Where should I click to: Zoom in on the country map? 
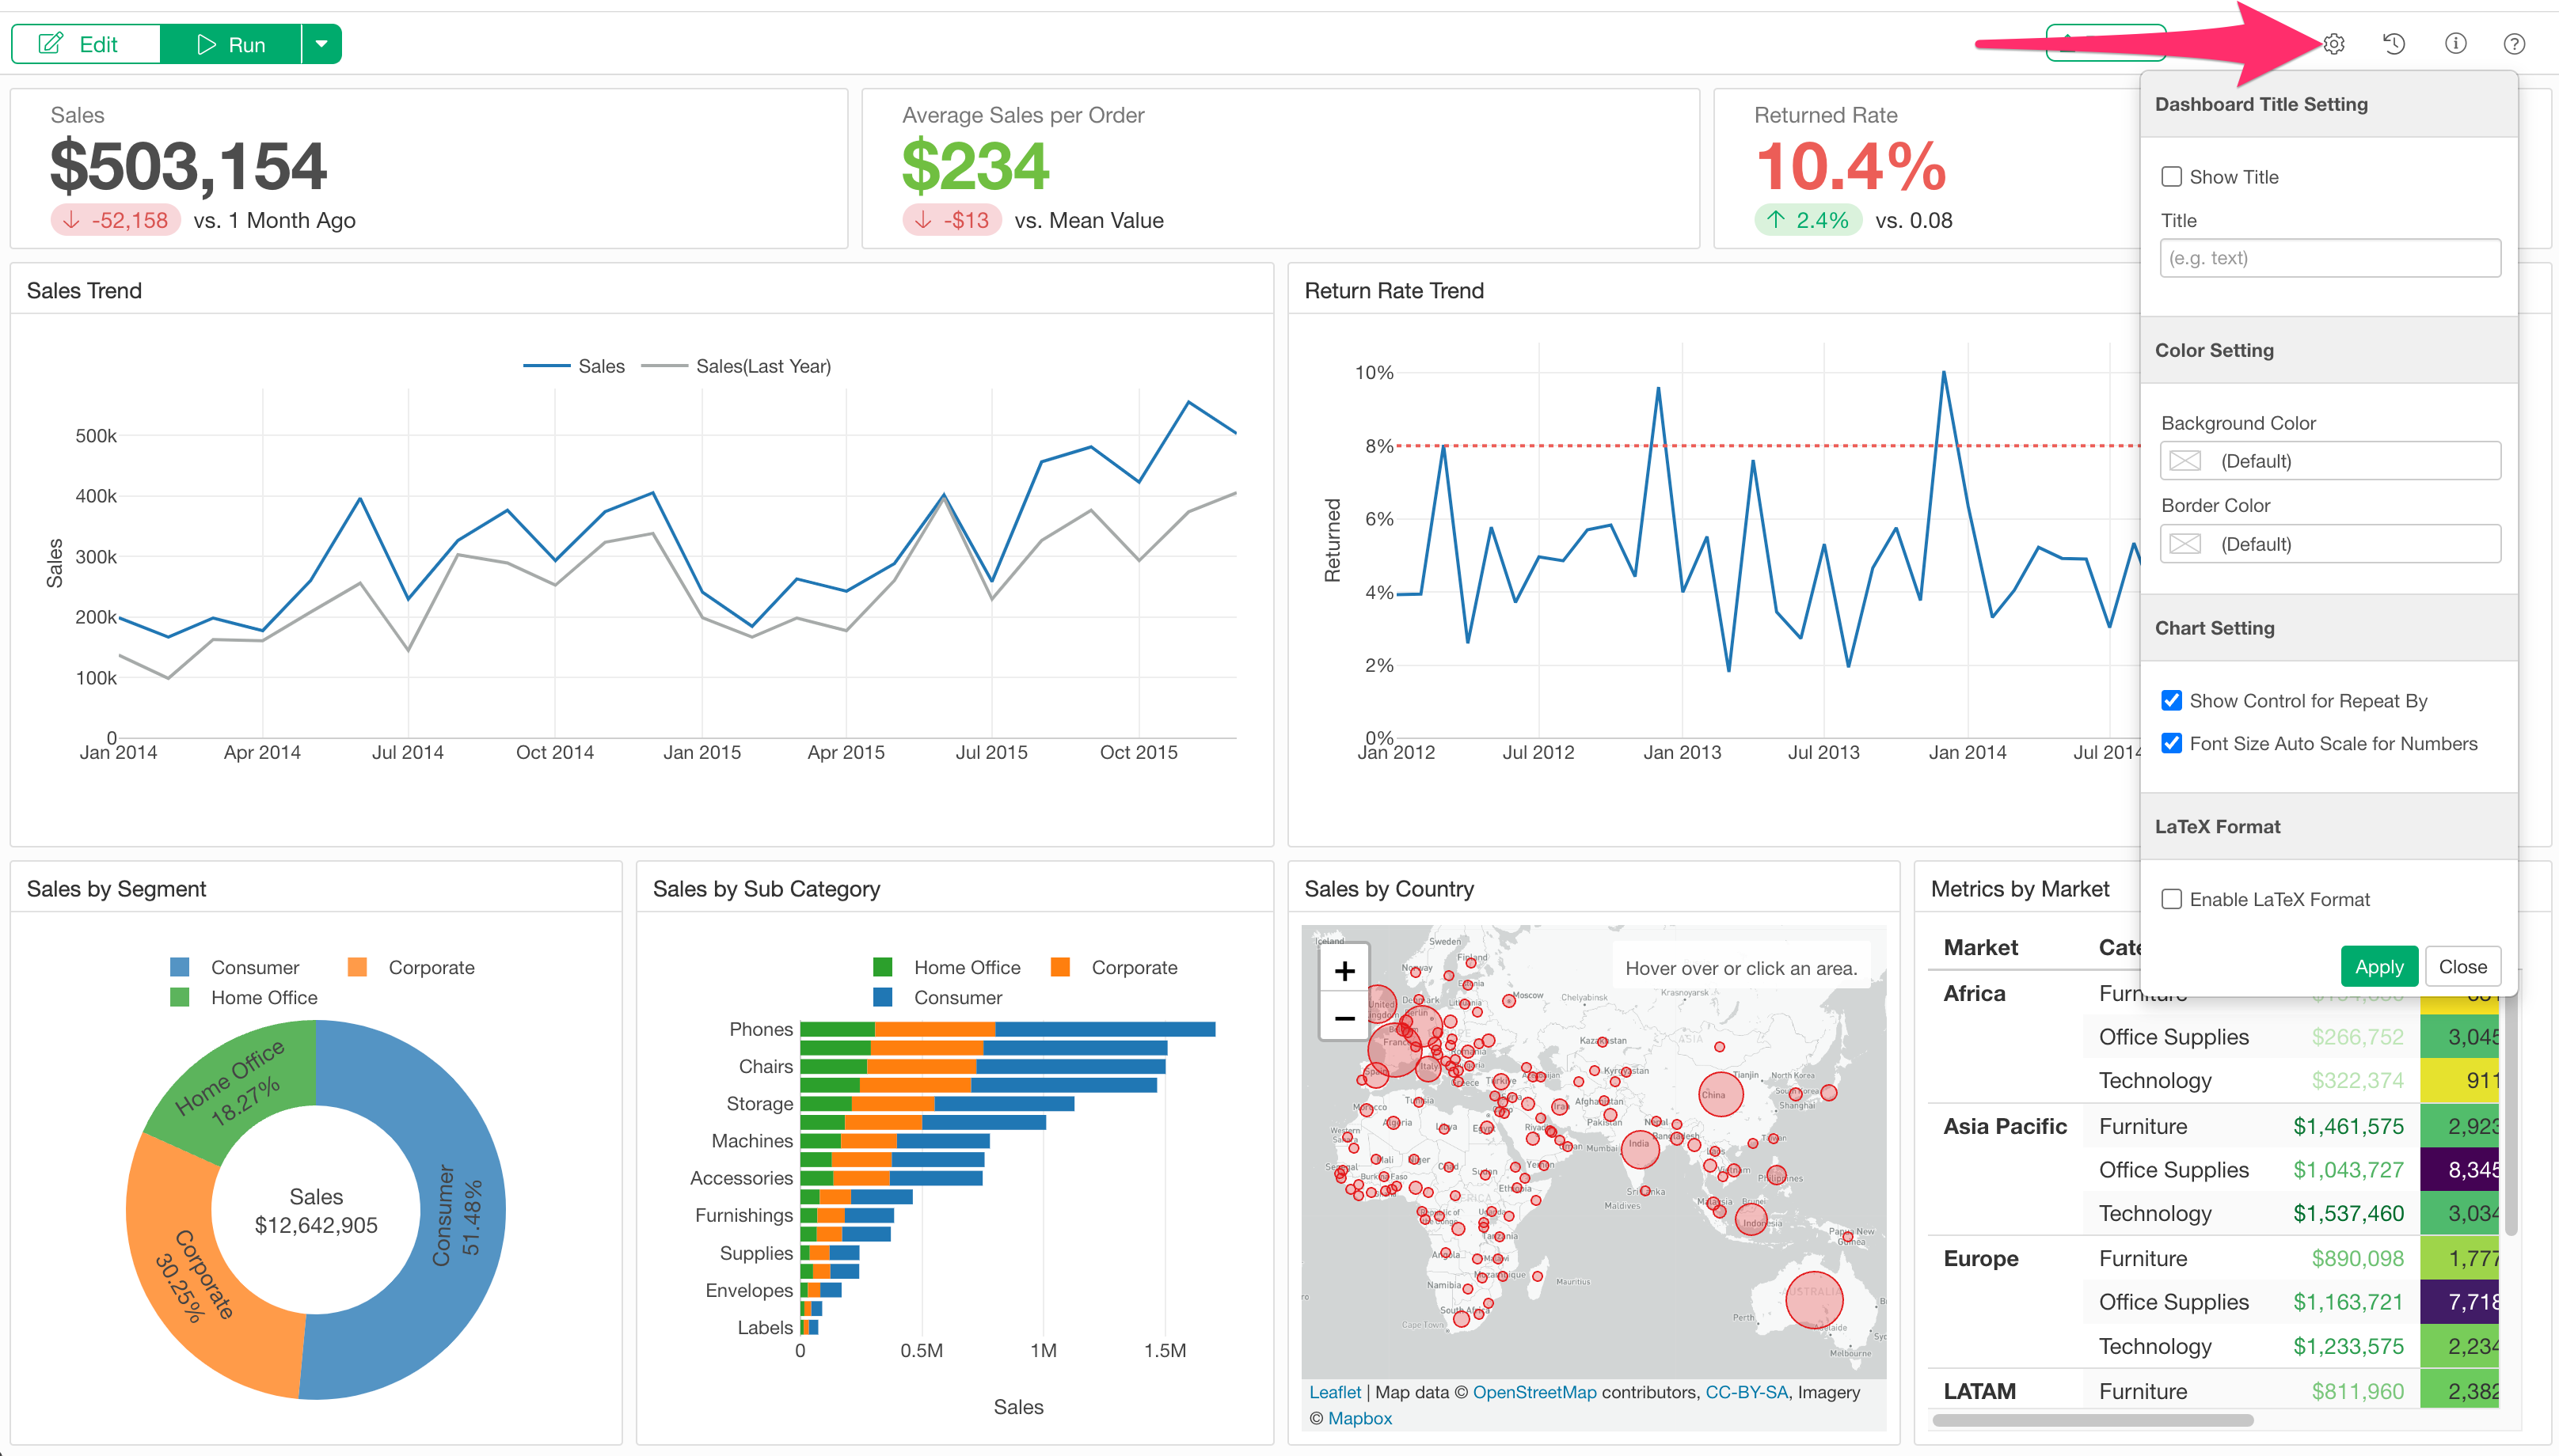(1344, 971)
